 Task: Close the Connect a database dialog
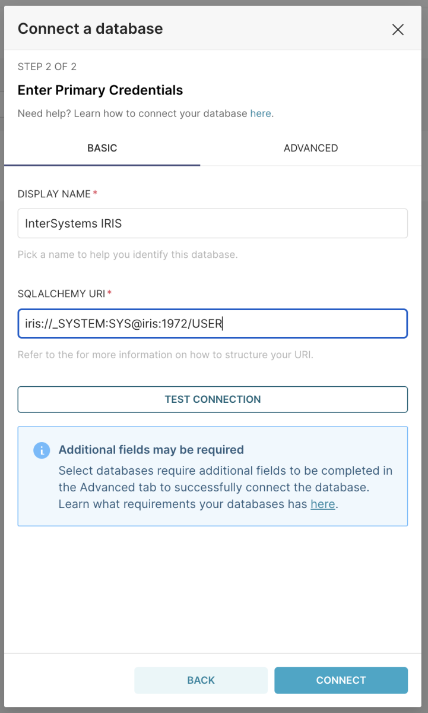(398, 29)
